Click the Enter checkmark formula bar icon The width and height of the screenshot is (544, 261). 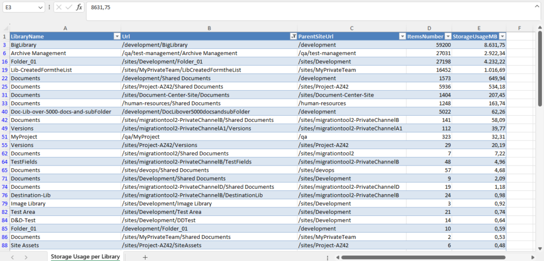click(69, 7)
